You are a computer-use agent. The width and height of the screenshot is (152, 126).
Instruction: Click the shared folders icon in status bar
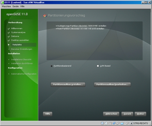click(x=122, y=123)
